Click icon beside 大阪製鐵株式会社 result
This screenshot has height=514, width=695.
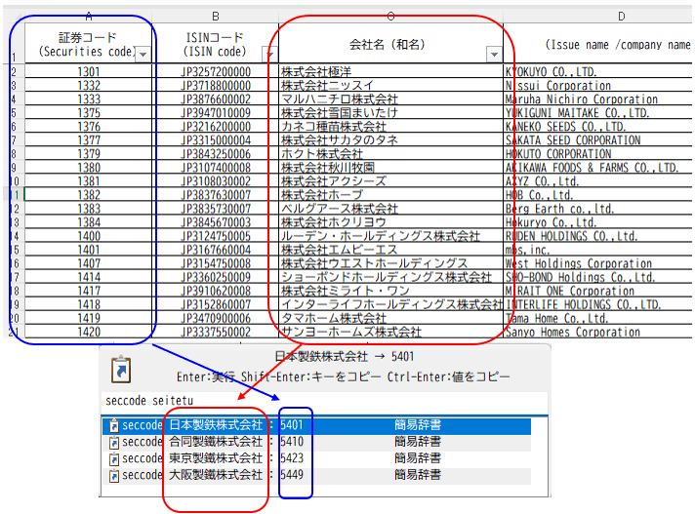pyautogui.click(x=114, y=476)
